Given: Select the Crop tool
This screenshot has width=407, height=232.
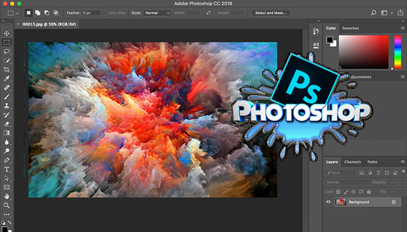Looking at the screenshot, I should [x=7, y=69].
